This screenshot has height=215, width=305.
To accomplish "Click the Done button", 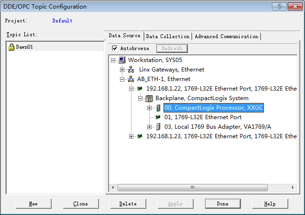I will pos(223,204).
